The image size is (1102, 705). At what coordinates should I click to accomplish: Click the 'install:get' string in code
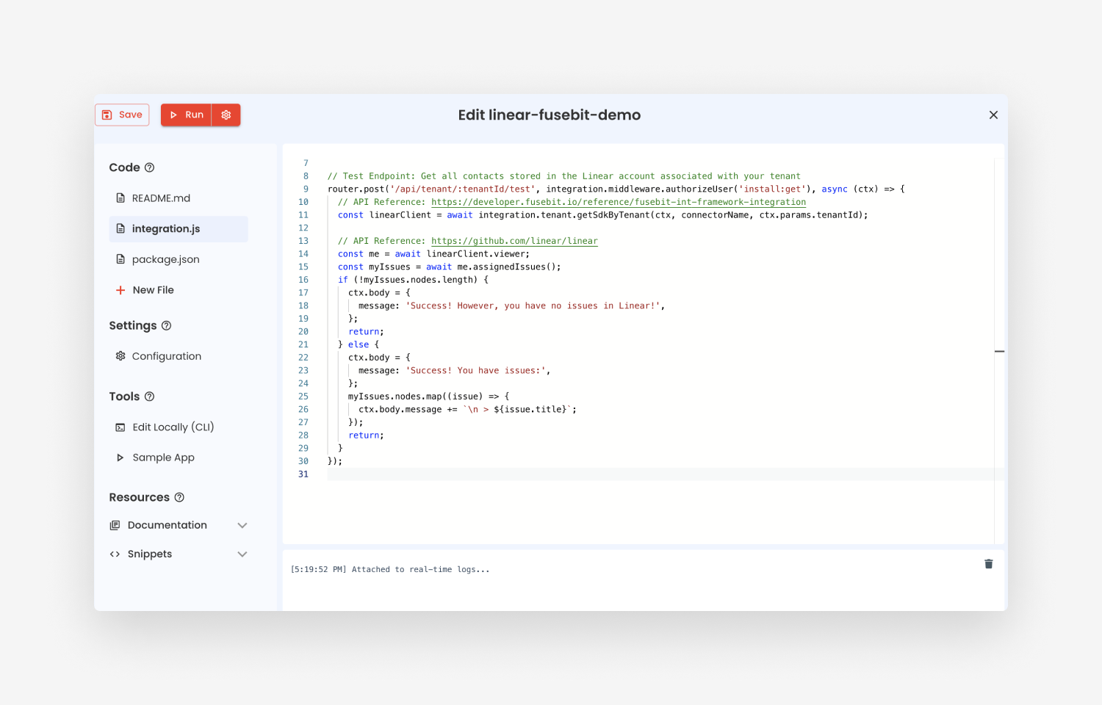click(x=772, y=189)
